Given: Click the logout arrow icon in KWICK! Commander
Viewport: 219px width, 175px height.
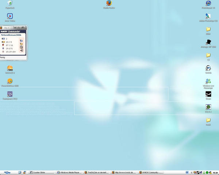Looking at the screenshot, I should coord(22,50).
